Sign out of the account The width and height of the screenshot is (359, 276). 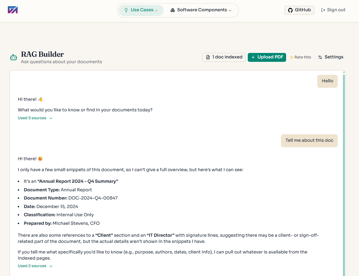pyautogui.click(x=333, y=10)
